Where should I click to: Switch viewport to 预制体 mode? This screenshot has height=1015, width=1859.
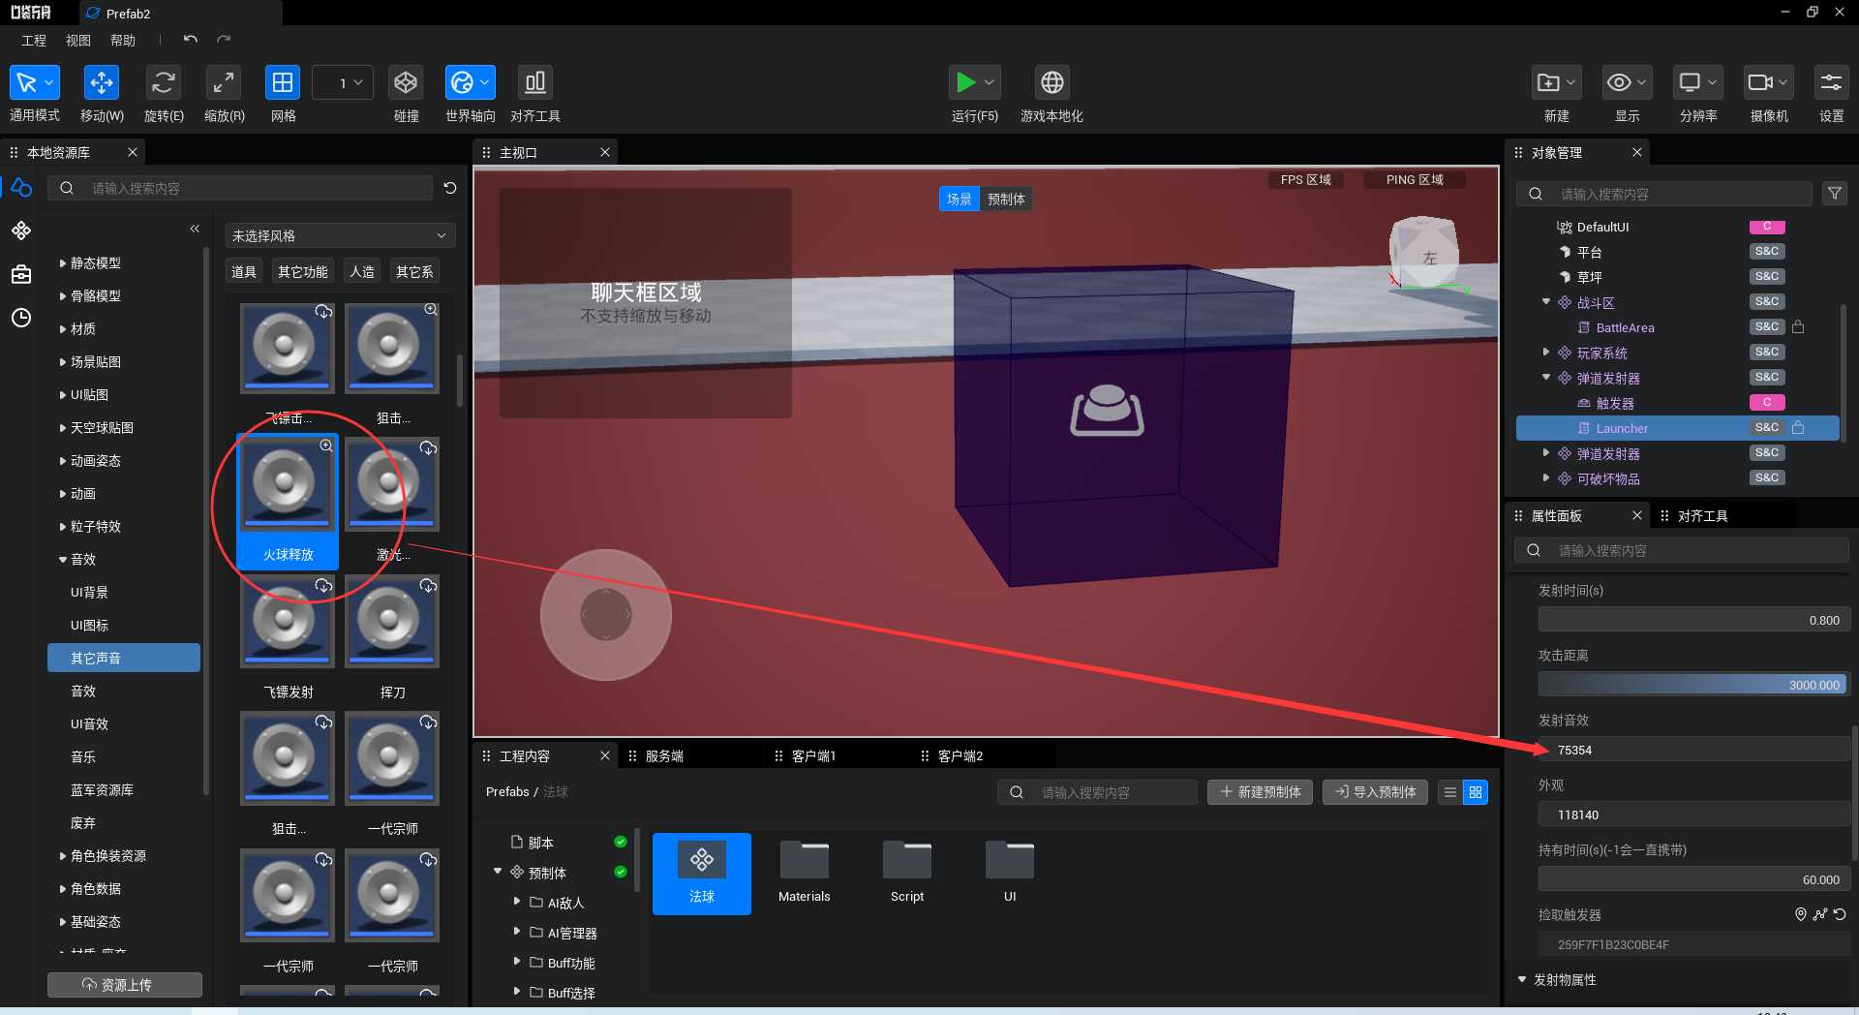coord(1006,199)
